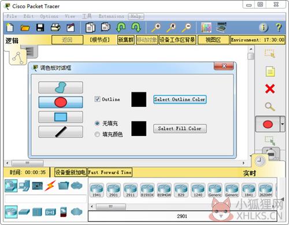Open the drawing palette icon in toolbar
Viewport: 289px width, 225px height.
click(x=206, y=27)
